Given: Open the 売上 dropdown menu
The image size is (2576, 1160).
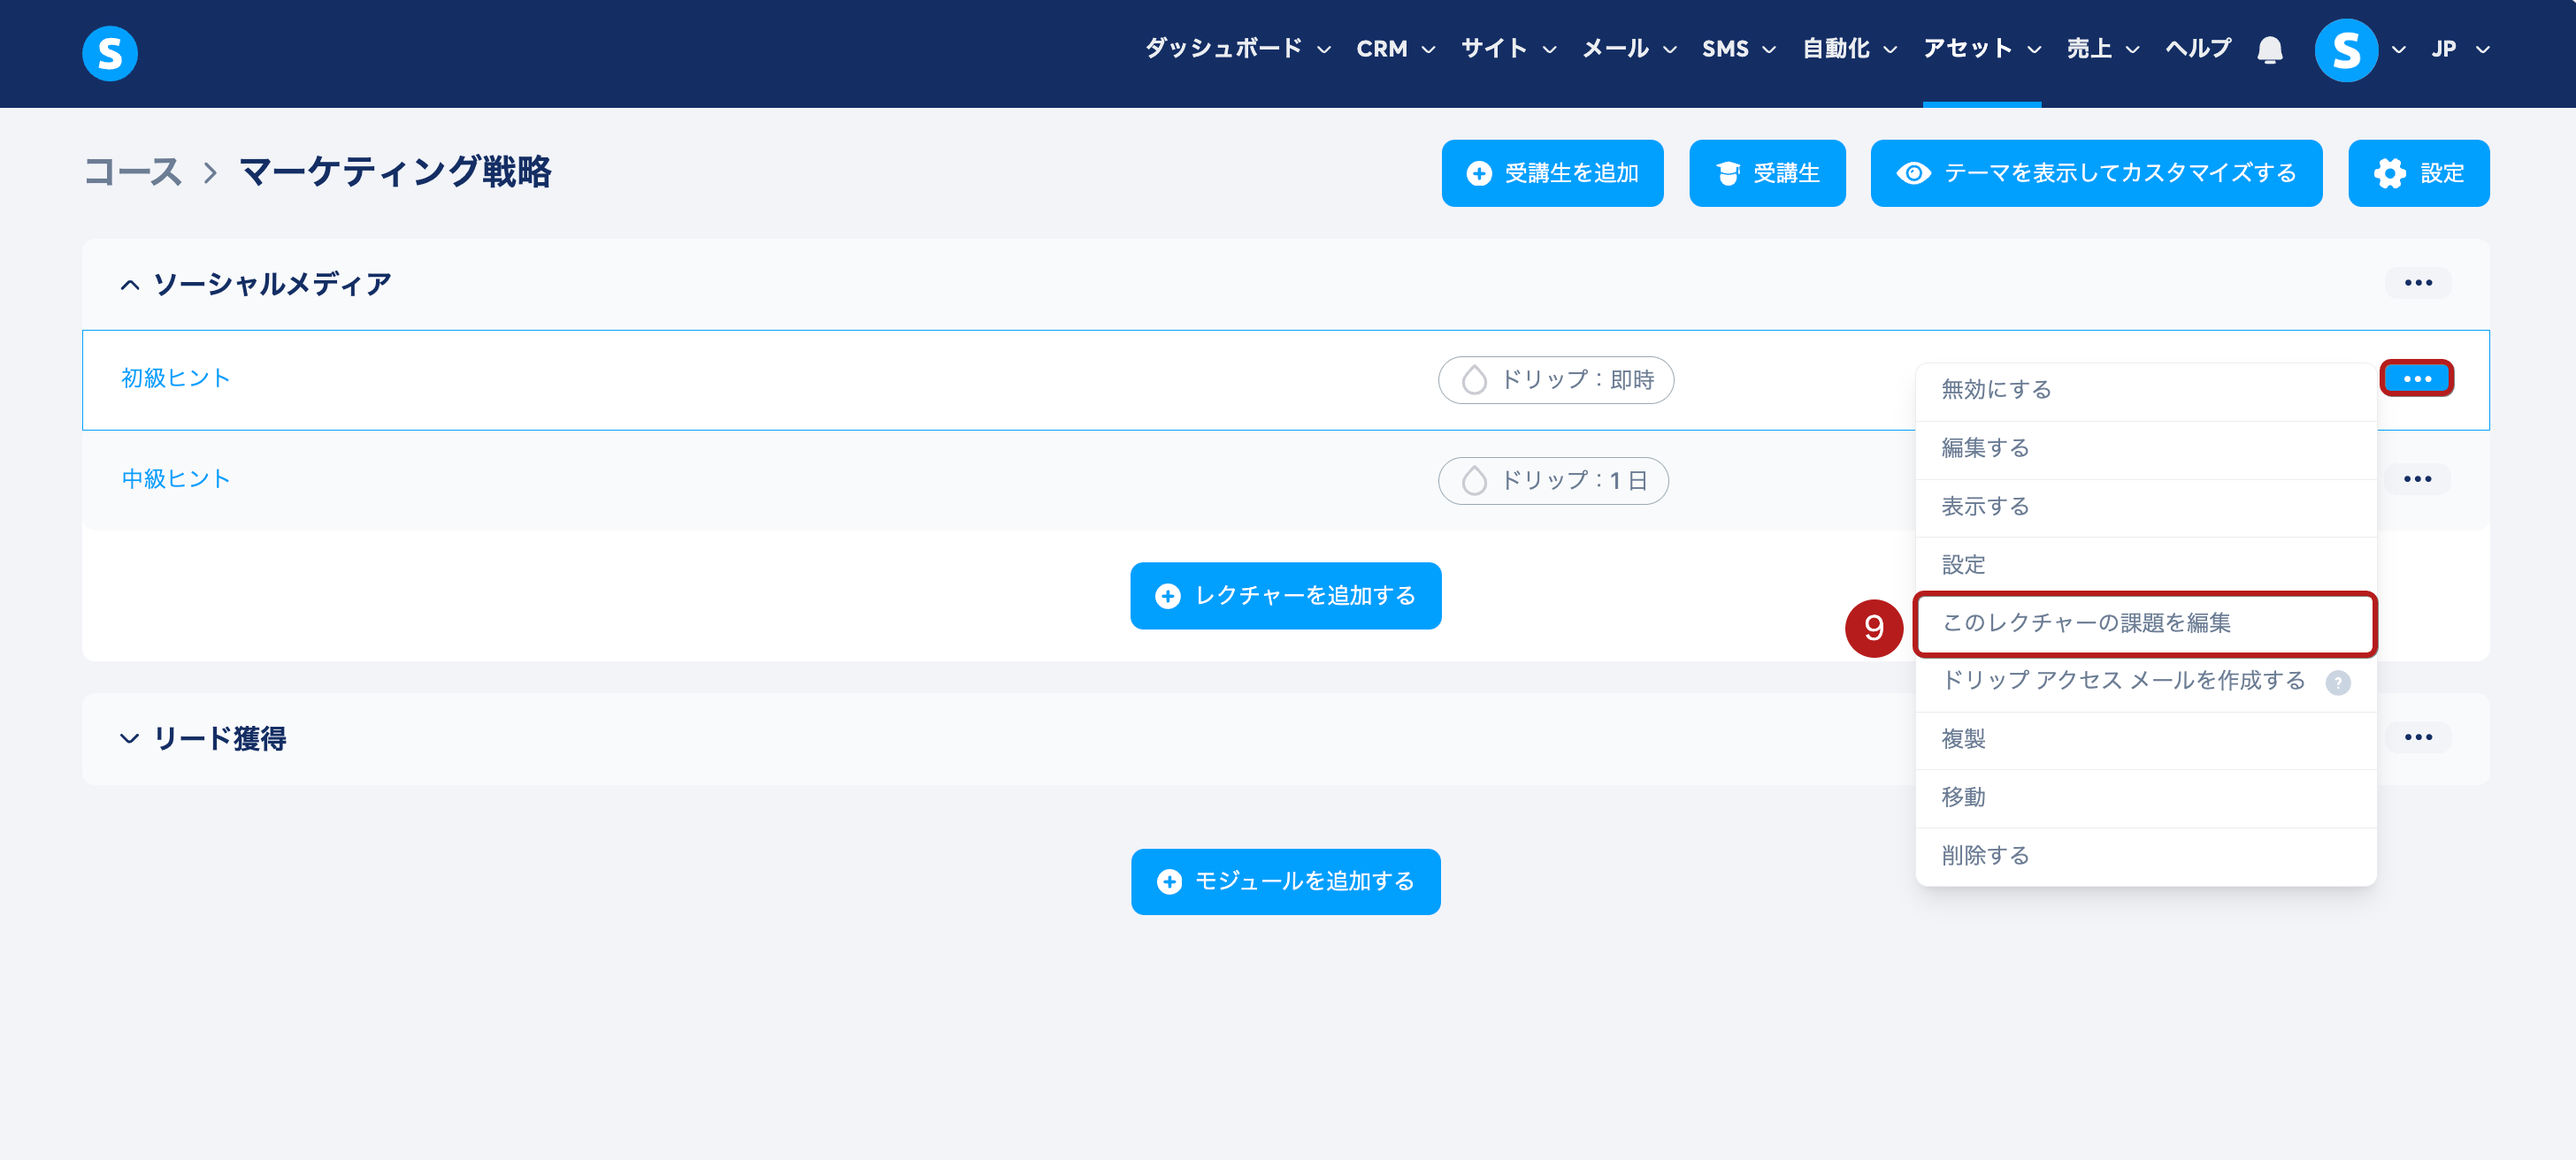Looking at the screenshot, I should coord(2102,48).
